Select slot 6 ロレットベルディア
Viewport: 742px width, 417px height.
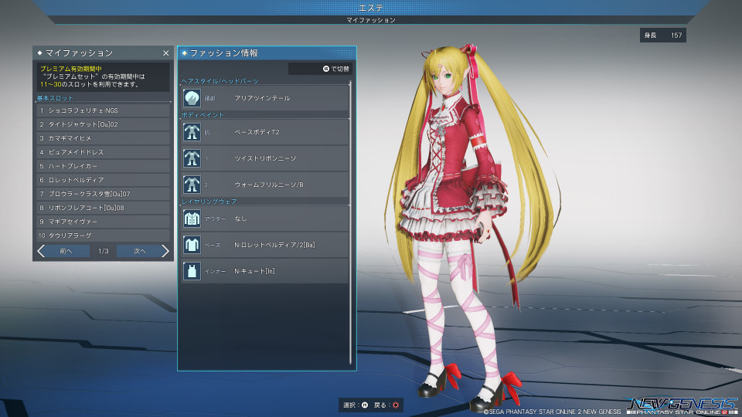103,180
